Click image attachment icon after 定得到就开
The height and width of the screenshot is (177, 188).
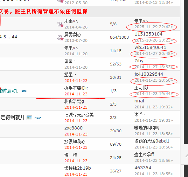point(29,118)
